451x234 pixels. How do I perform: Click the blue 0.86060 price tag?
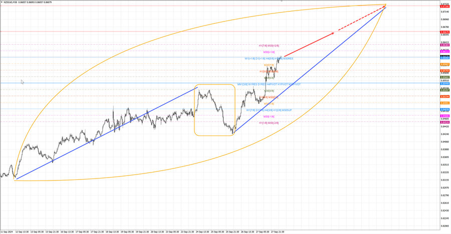pyautogui.click(x=445, y=57)
